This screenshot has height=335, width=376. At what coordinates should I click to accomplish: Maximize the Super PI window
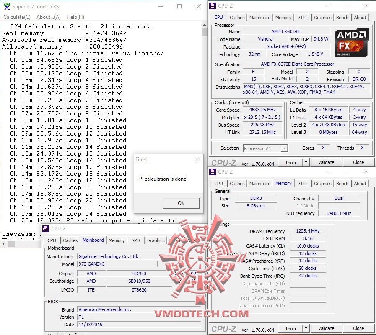coord(179,6)
